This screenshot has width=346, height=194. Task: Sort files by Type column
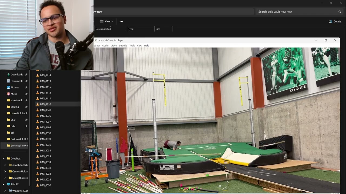[141, 29]
